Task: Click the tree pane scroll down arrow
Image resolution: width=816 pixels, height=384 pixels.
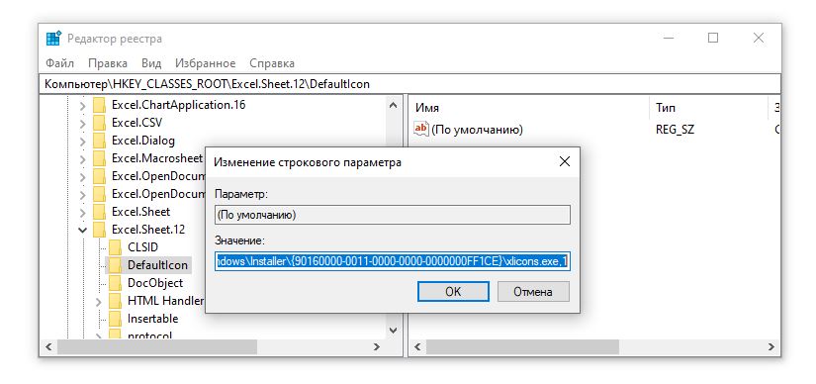Action: click(394, 331)
